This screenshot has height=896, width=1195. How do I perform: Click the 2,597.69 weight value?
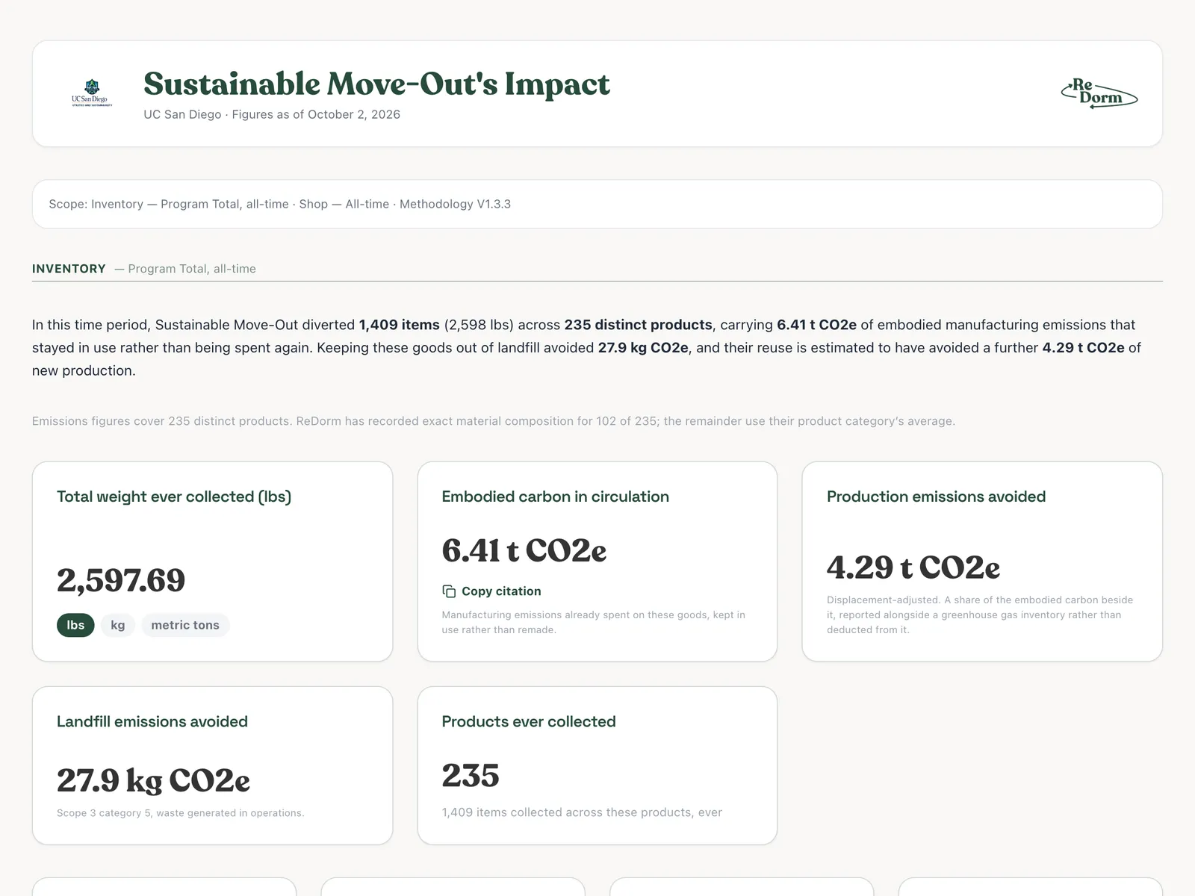pyautogui.click(x=121, y=580)
